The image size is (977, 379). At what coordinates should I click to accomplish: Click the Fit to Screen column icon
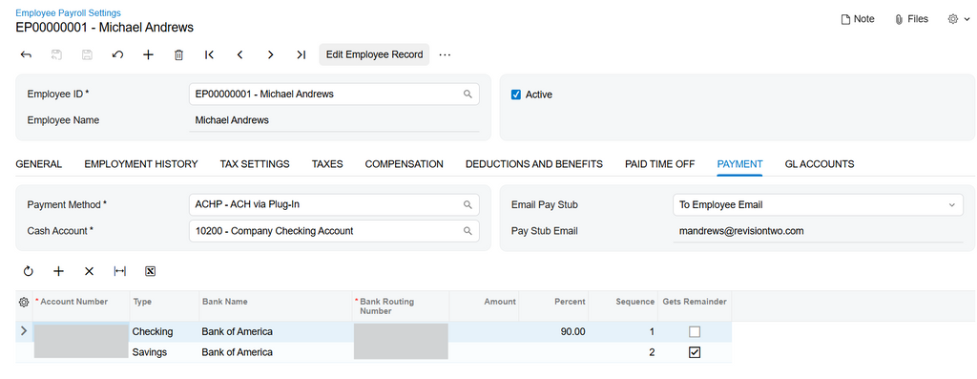119,271
